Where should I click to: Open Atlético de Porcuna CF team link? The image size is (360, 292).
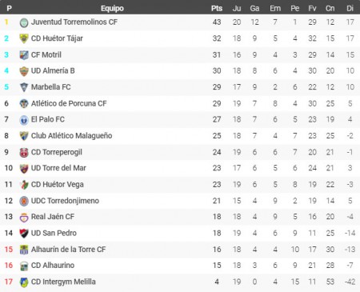point(69,103)
